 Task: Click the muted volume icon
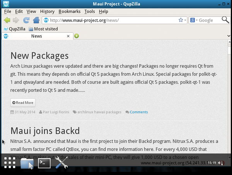221,163
